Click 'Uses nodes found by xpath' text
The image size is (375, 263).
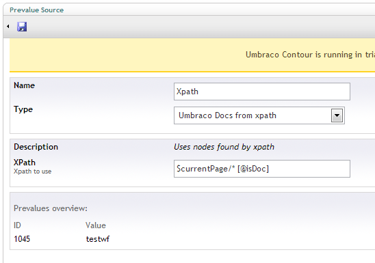[x=224, y=147]
